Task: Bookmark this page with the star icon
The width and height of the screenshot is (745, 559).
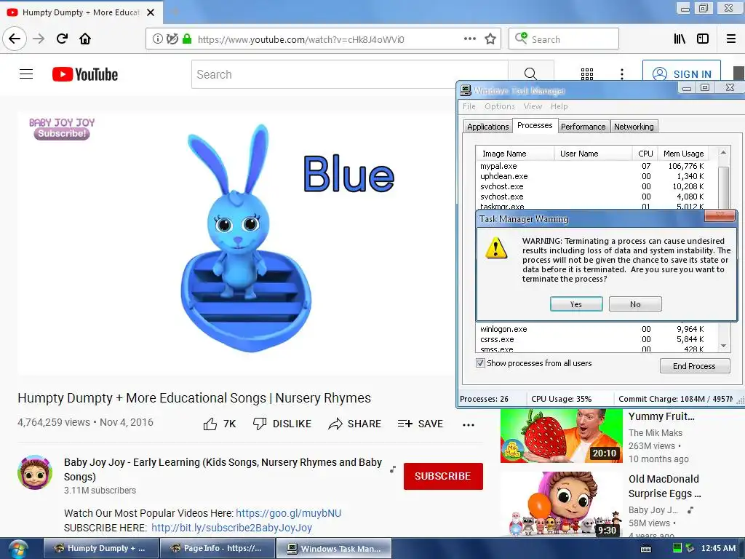Action: point(490,39)
